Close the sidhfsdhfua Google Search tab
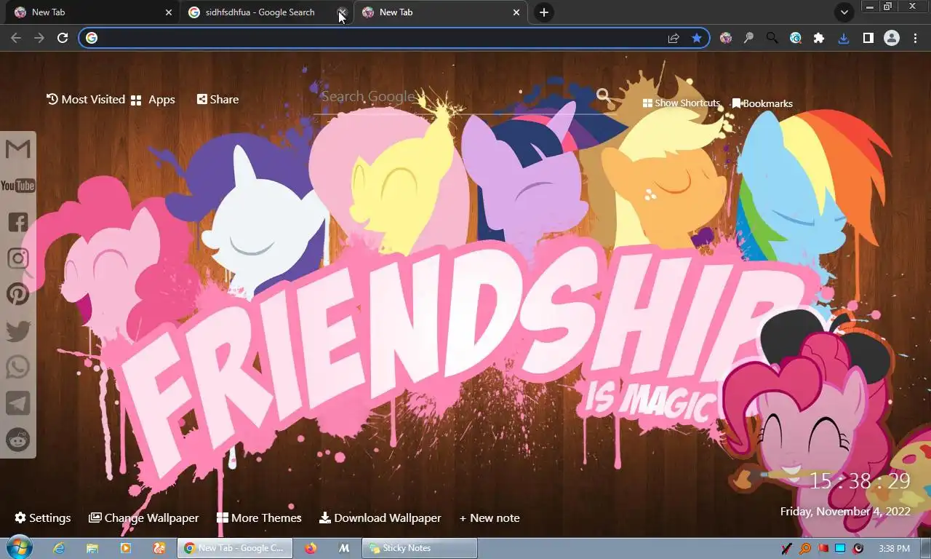The image size is (931, 559). coord(343,12)
